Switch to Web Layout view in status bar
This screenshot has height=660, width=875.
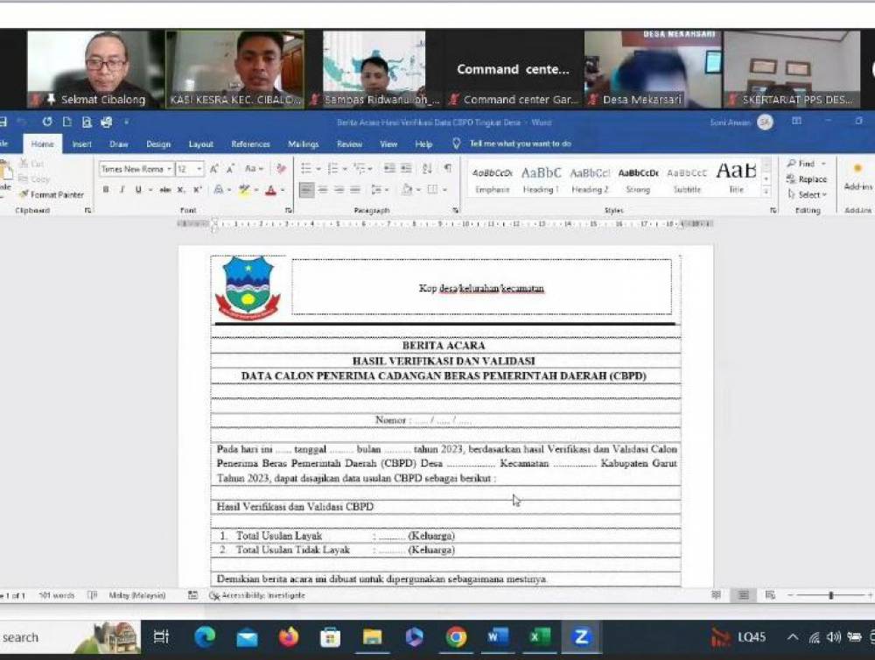coord(770,595)
